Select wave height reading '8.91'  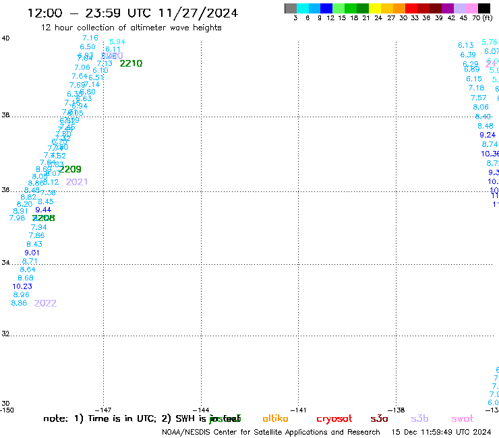21,211
